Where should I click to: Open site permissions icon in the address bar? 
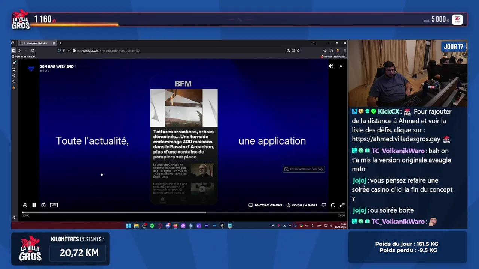pos(69,50)
